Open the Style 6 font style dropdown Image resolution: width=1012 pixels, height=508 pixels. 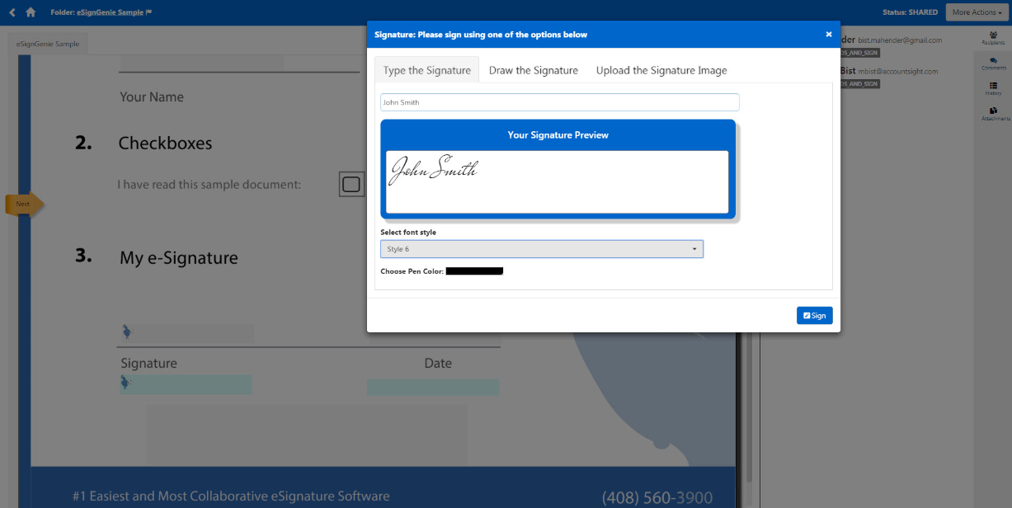click(x=542, y=248)
